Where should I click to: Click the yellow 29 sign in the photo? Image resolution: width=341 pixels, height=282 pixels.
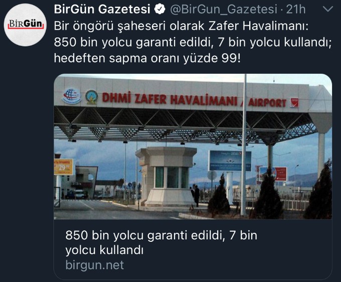click(63, 167)
